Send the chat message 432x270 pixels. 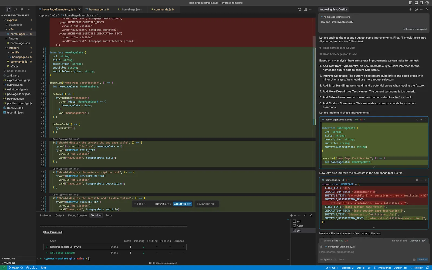click(422, 259)
